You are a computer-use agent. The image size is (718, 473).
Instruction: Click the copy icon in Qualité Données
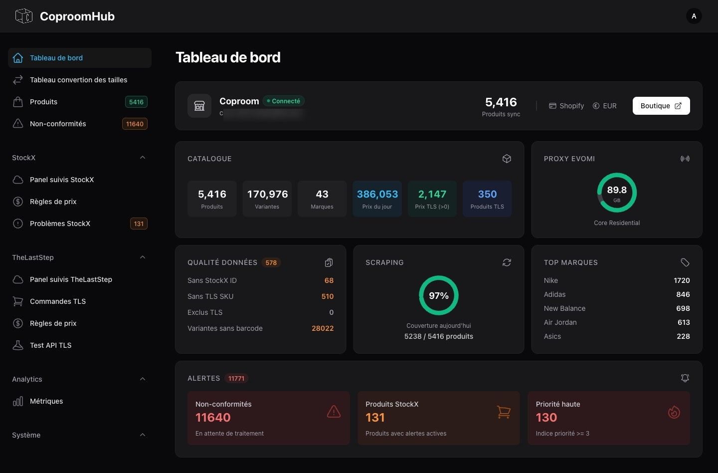(329, 262)
